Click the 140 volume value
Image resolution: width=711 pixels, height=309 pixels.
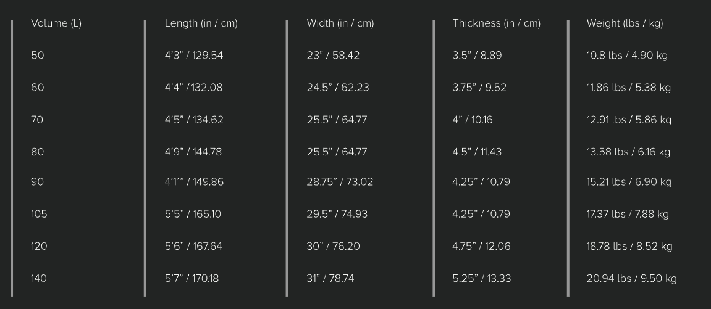coord(39,279)
